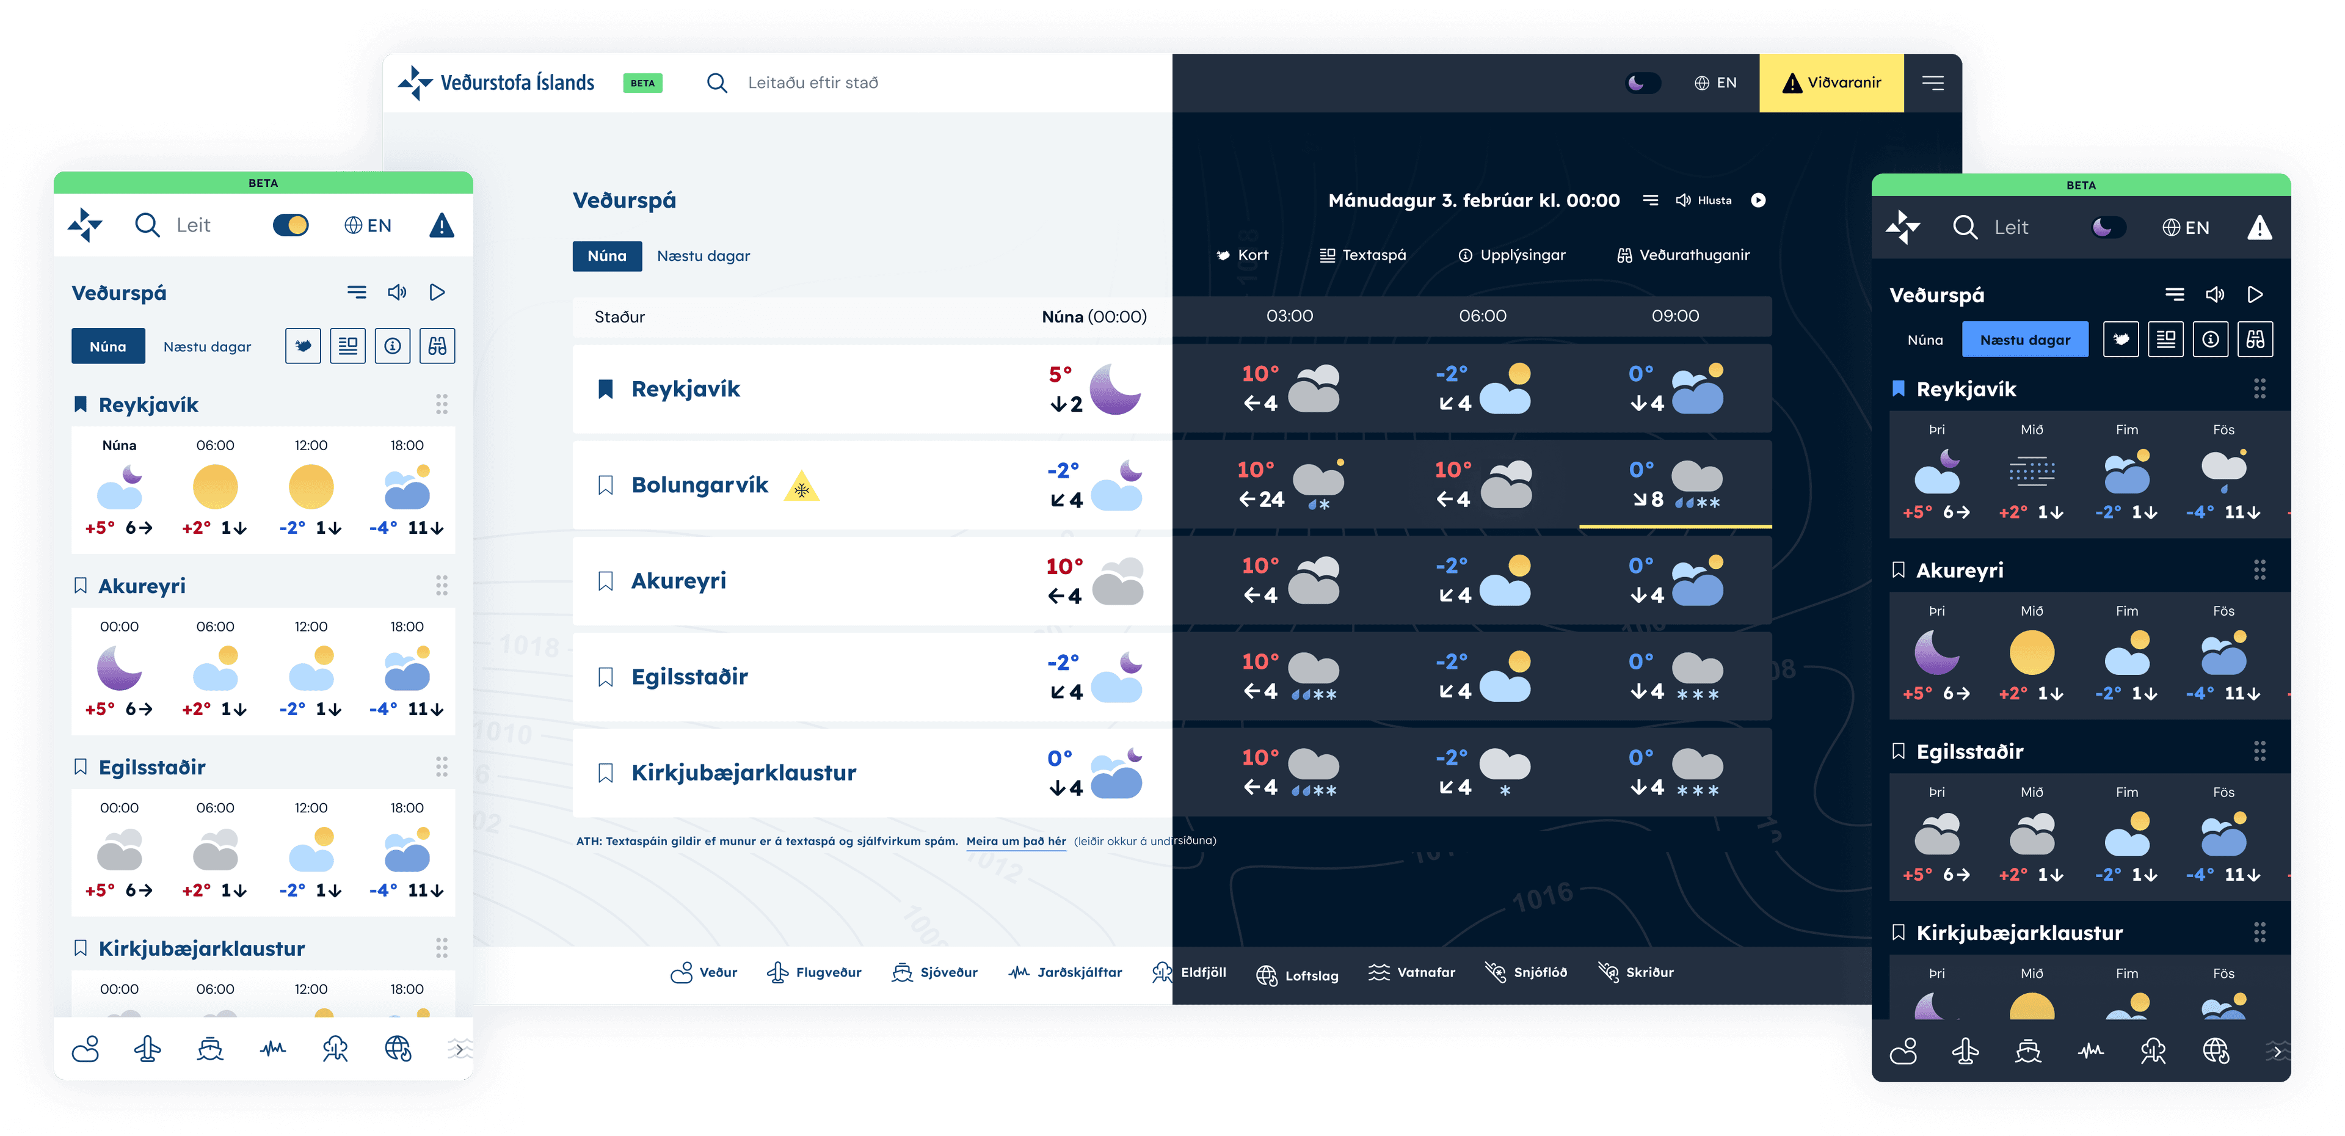Bookmark Bolungarvík in desktop table

point(605,485)
